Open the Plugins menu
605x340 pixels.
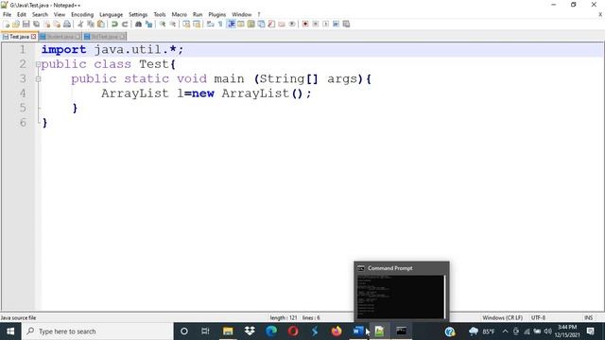click(216, 14)
